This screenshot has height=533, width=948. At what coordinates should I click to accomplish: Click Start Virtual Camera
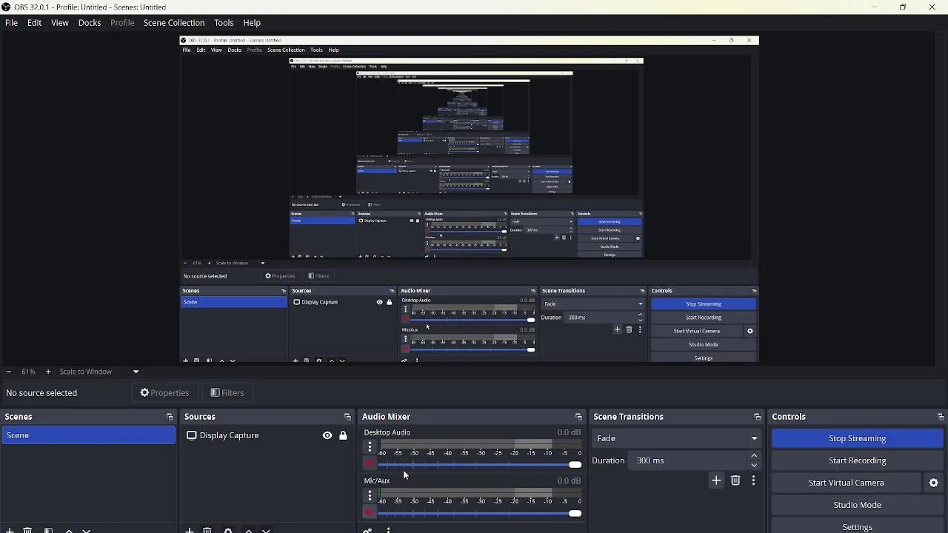(846, 483)
